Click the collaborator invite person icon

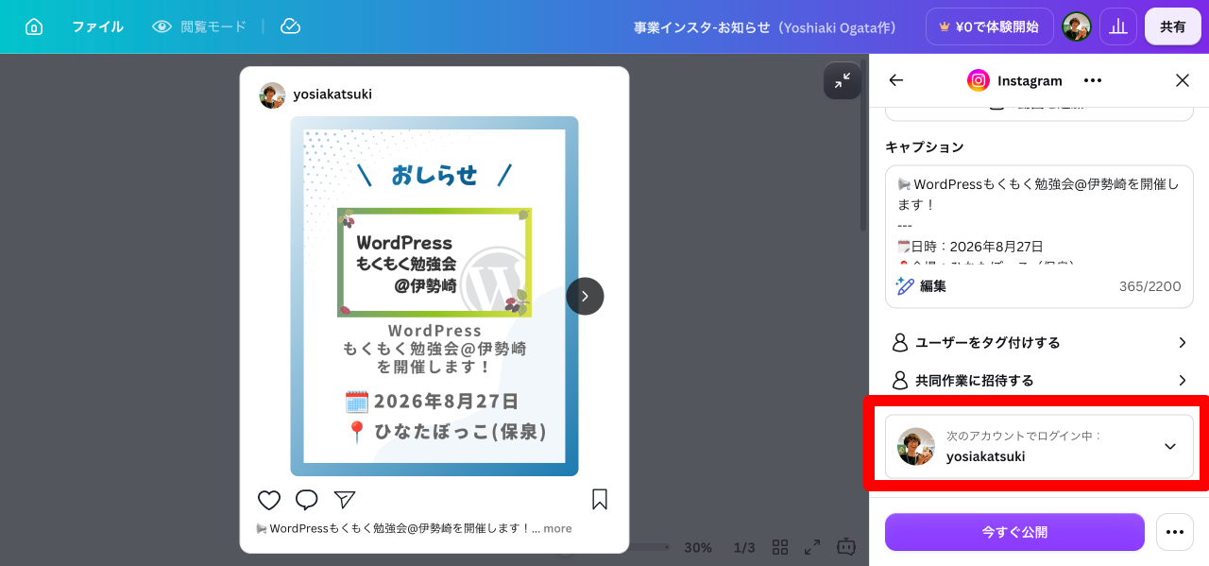[x=900, y=380]
